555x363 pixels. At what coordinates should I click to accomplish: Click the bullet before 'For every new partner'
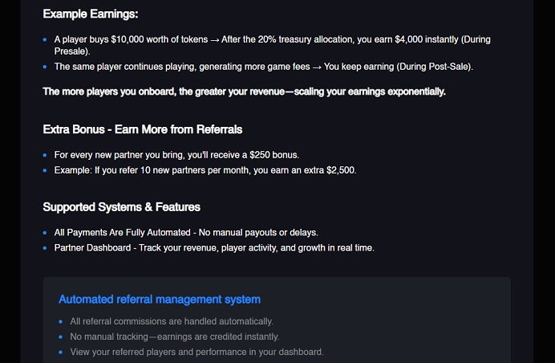pyautogui.click(x=45, y=155)
